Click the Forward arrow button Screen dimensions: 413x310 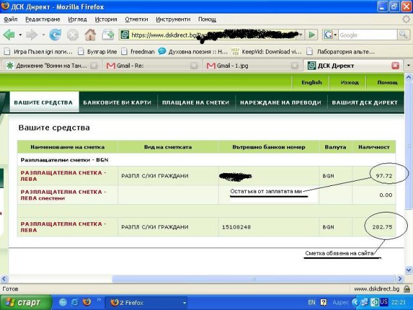tap(32, 35)
